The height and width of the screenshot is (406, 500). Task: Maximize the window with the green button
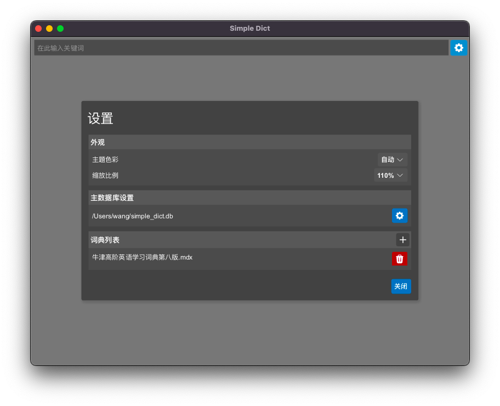tap(60, 29)
